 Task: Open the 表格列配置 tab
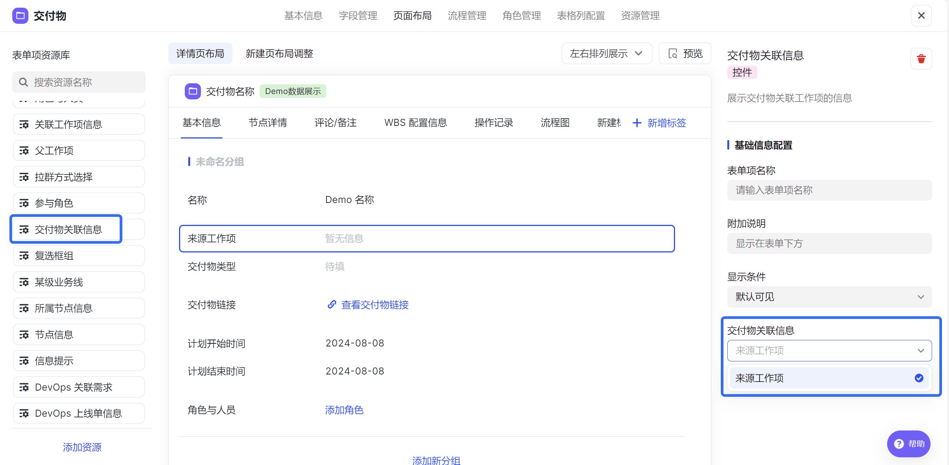click(581, 16)
